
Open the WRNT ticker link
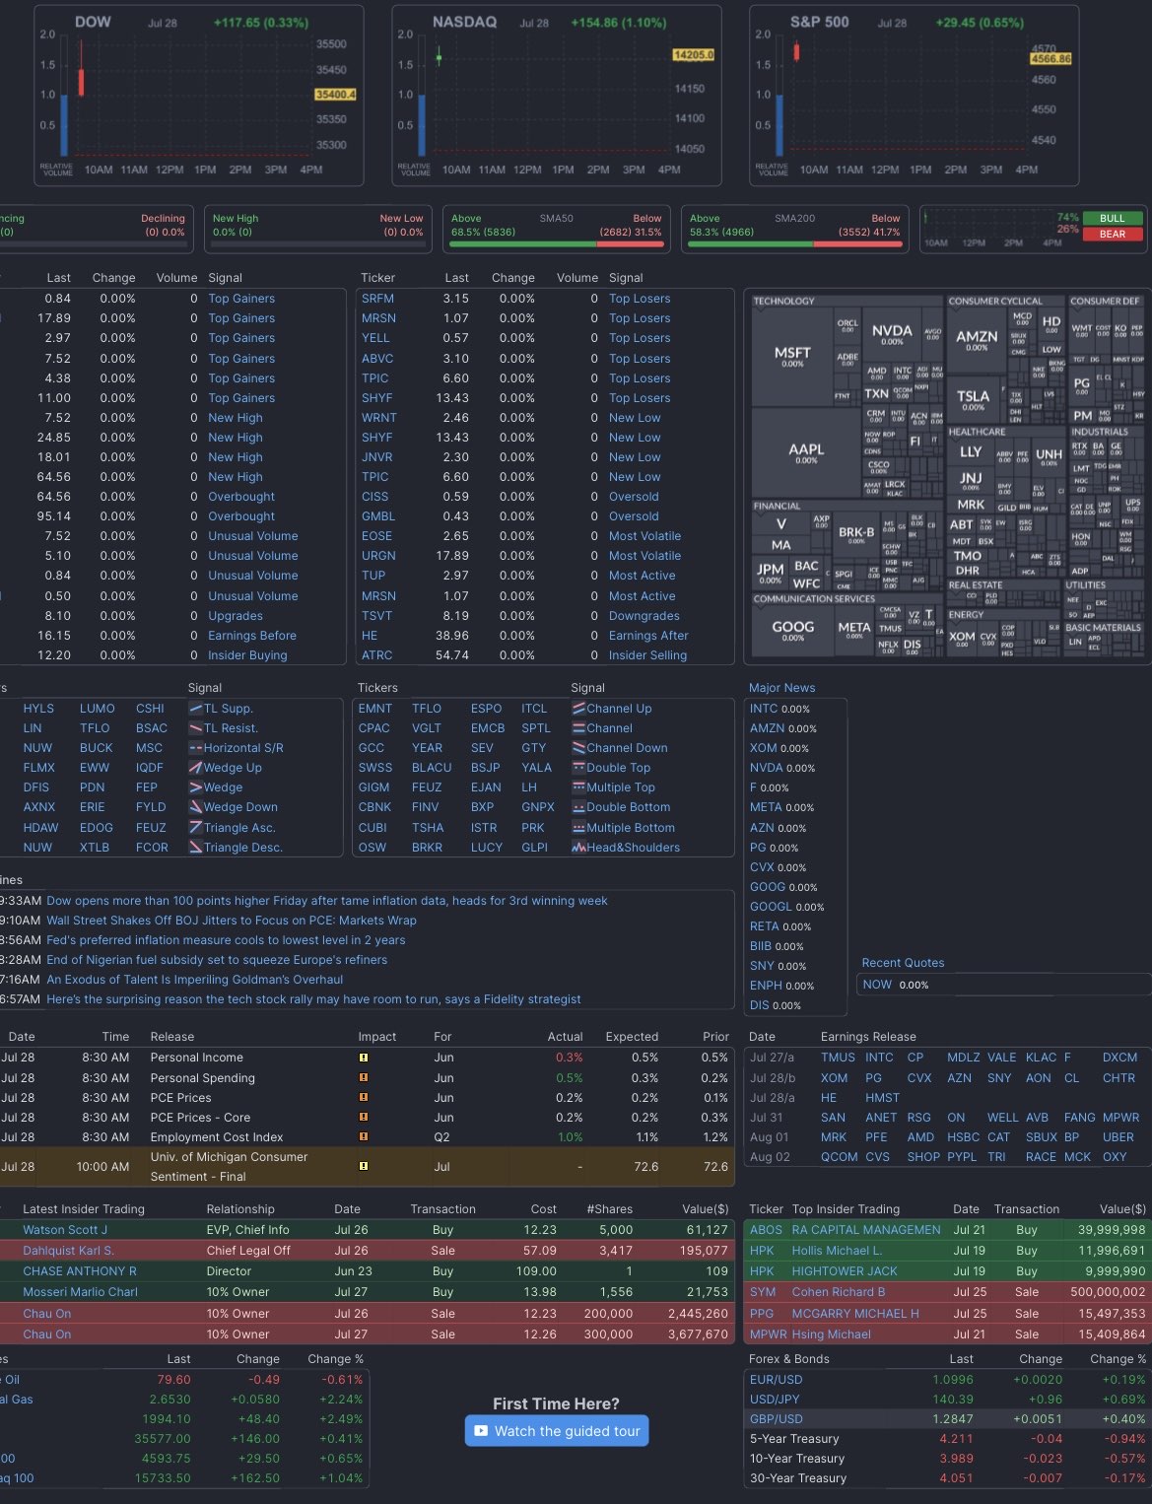(x=379, y=418)
